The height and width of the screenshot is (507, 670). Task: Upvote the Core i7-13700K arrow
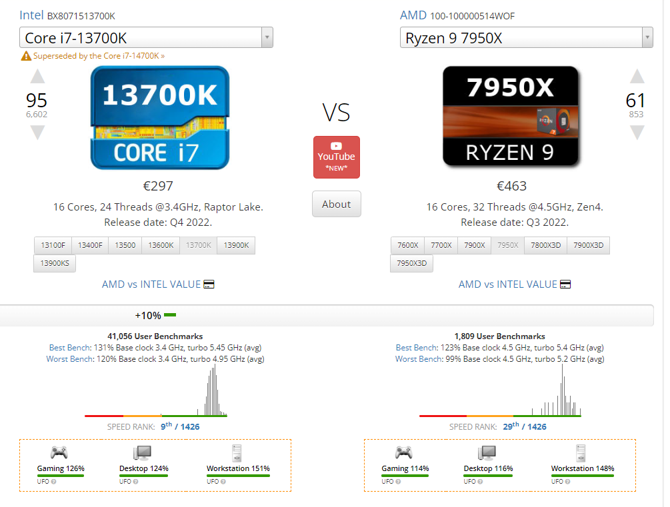pyautogui.click(x=37, y=76)
